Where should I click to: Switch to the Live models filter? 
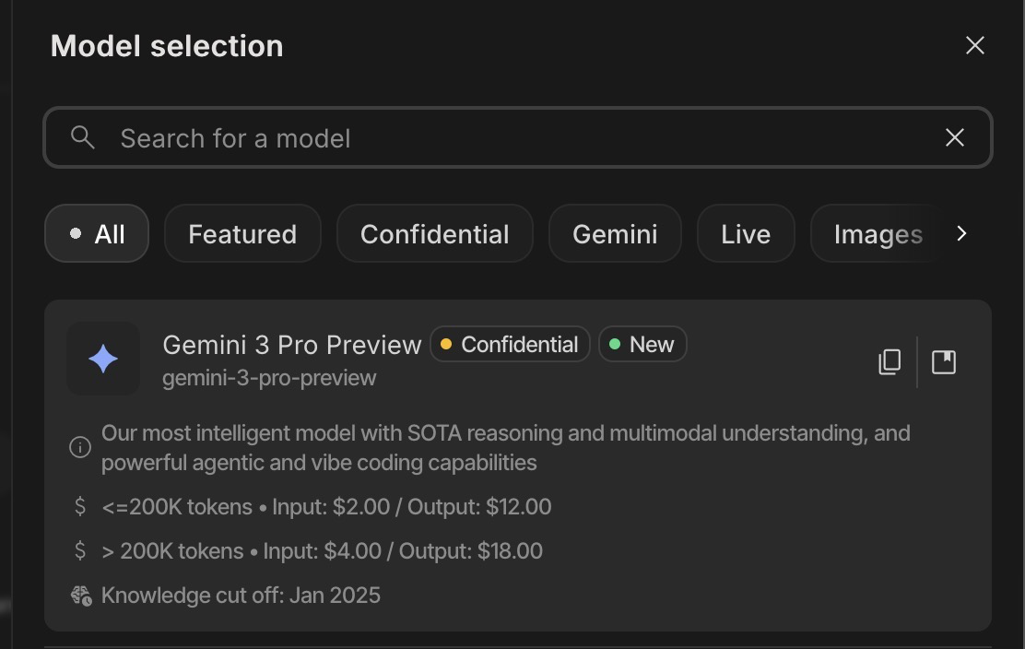coord(746,234)
